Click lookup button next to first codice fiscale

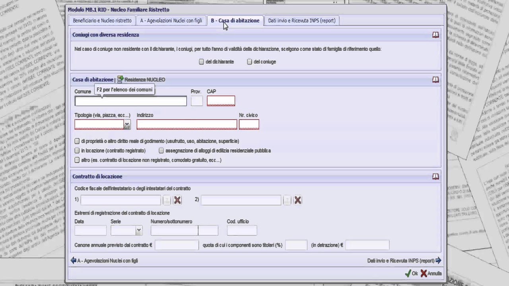coord(167,200)
